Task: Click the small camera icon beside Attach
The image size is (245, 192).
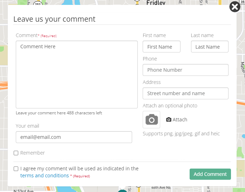Action: [169, 120]
